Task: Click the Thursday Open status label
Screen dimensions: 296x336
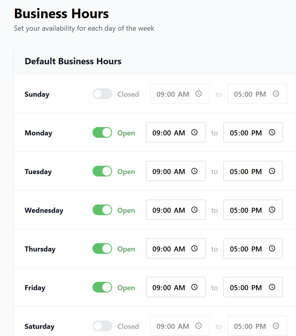Action: click(x=126, y=249)
